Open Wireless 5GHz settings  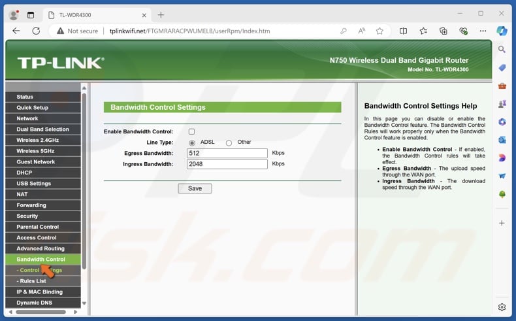click(43, 151)
